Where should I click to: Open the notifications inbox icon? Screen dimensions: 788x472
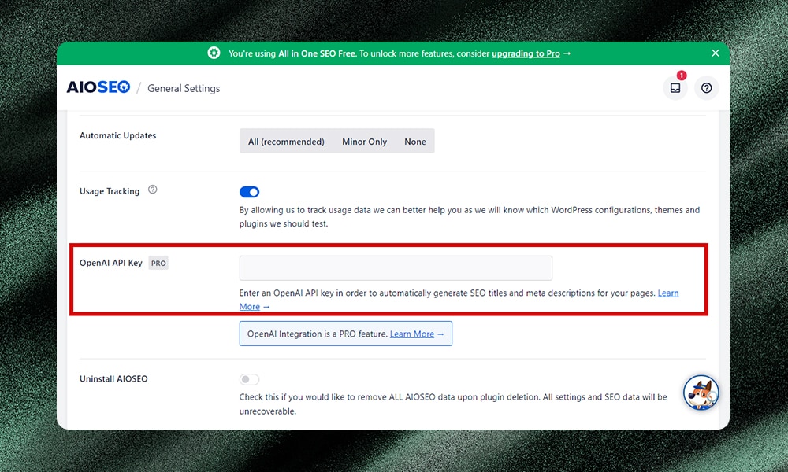coord(675,88)
